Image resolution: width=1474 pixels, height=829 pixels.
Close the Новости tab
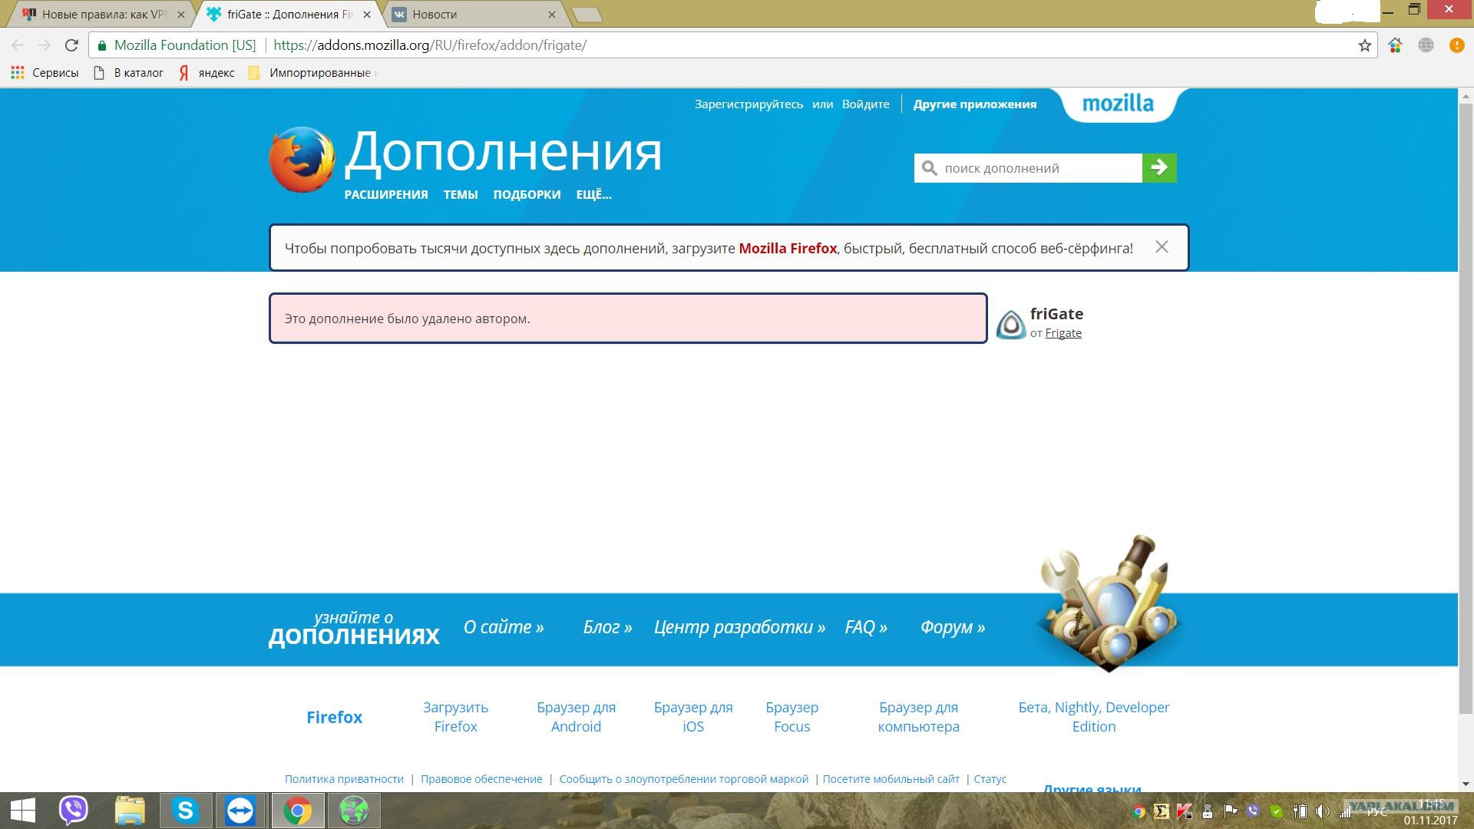tap(551, 15)
